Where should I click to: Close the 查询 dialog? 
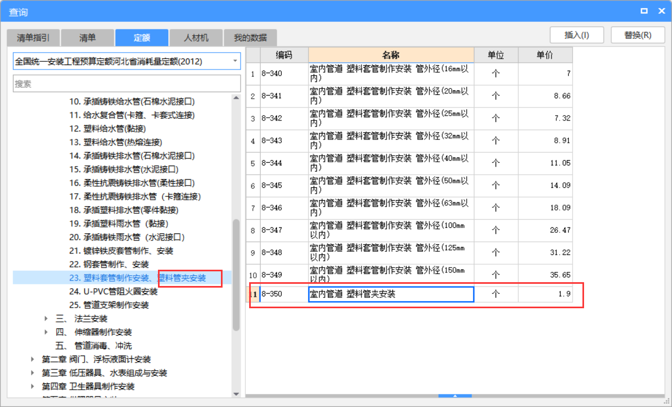pyautogui.click(x=662, y=11)
